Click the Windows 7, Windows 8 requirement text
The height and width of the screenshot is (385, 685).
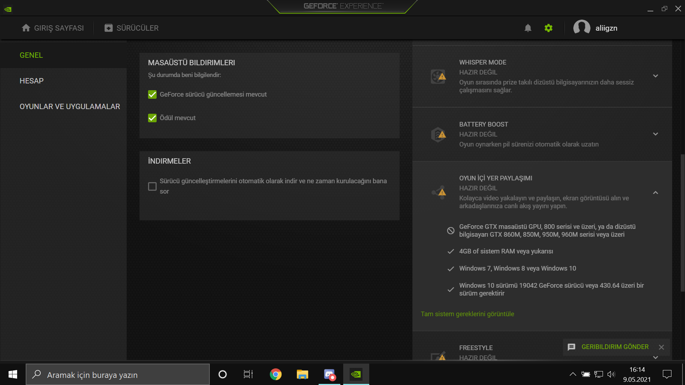coord(517,268)
